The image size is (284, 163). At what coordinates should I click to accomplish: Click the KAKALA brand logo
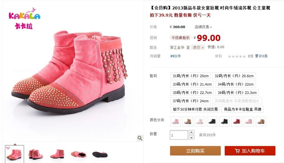[x=24, y=18]
